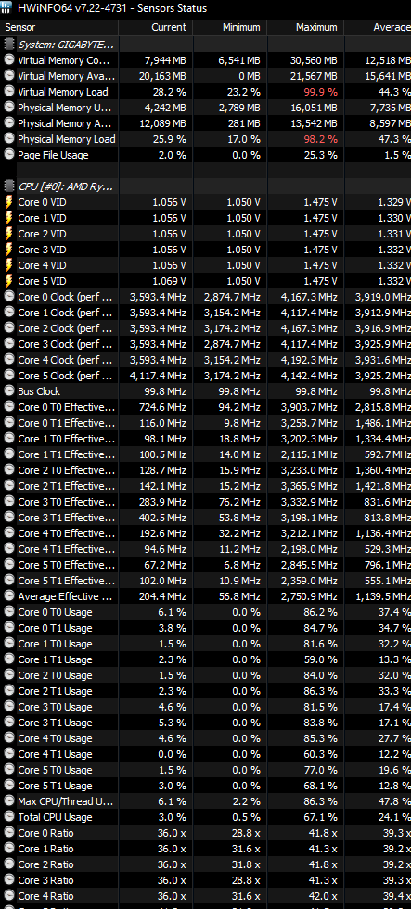Screen dimensions: 411x909
Task: Select the Core 4 T0 Effective row label
Action: (x=67, y=532)
